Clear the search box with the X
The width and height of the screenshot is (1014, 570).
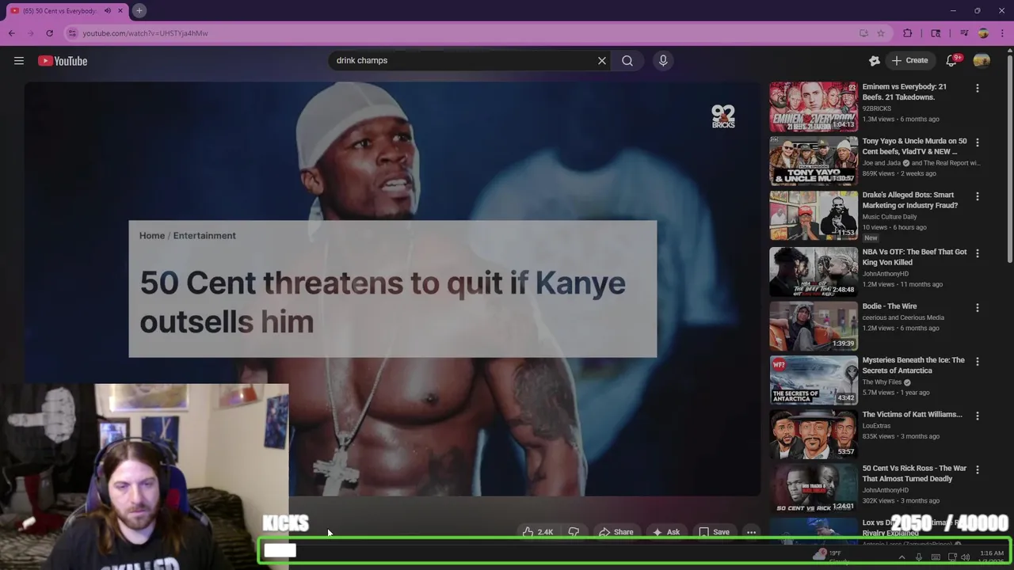(602, 60)
